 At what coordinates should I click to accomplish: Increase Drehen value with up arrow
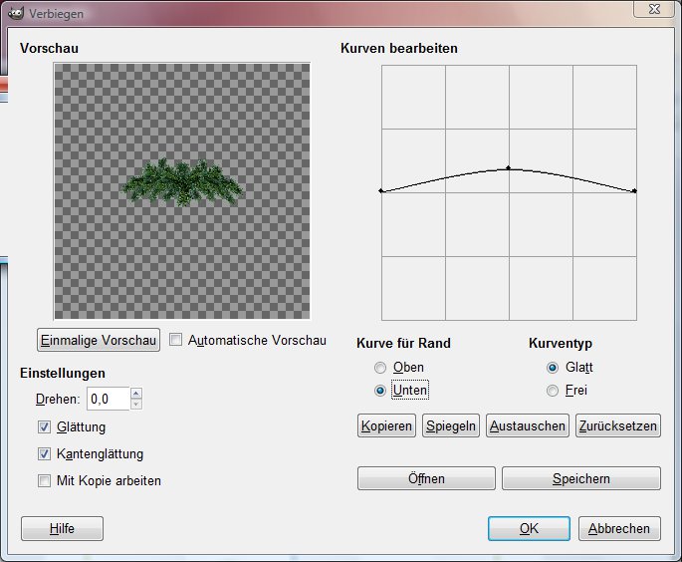click(136, 394)
